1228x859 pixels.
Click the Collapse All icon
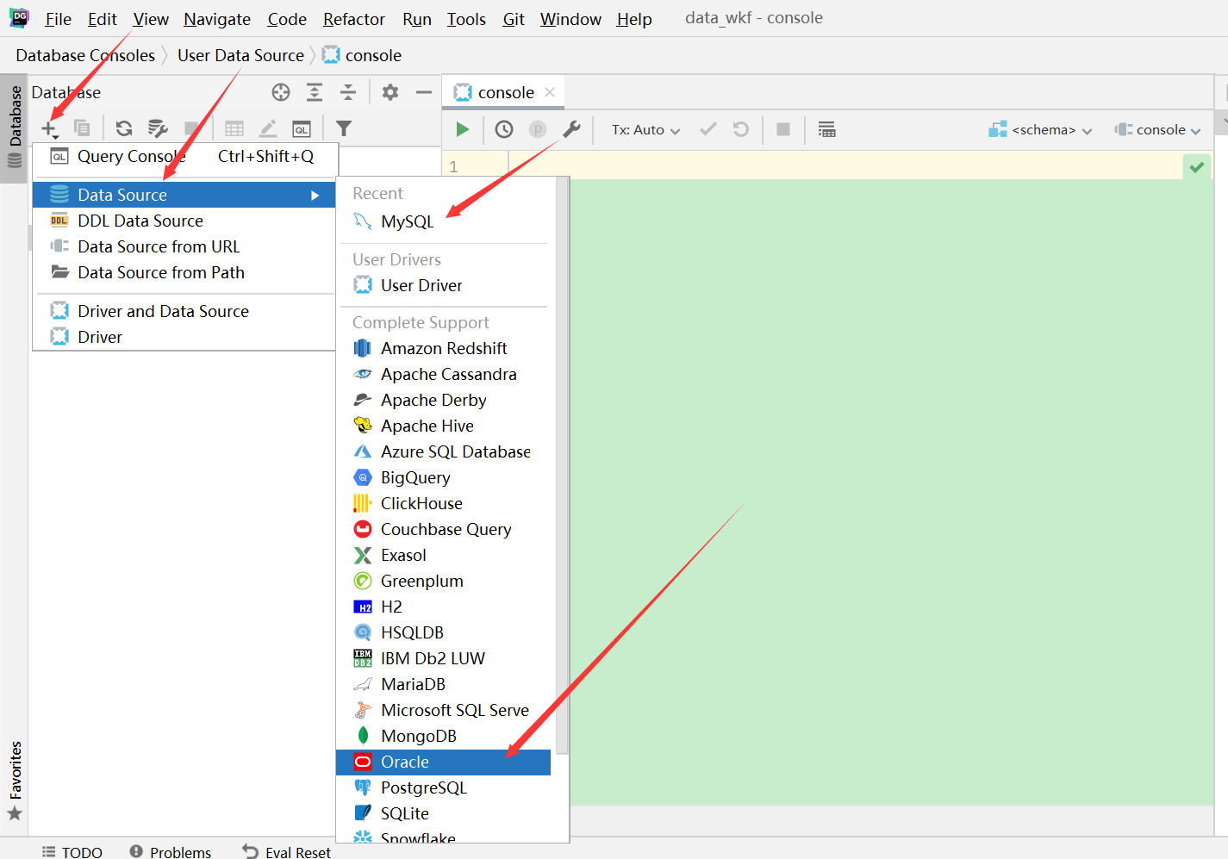click(348, 92)
